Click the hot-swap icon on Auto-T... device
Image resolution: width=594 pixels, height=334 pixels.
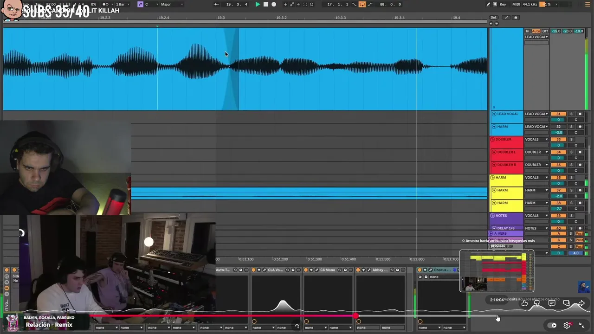235,270
